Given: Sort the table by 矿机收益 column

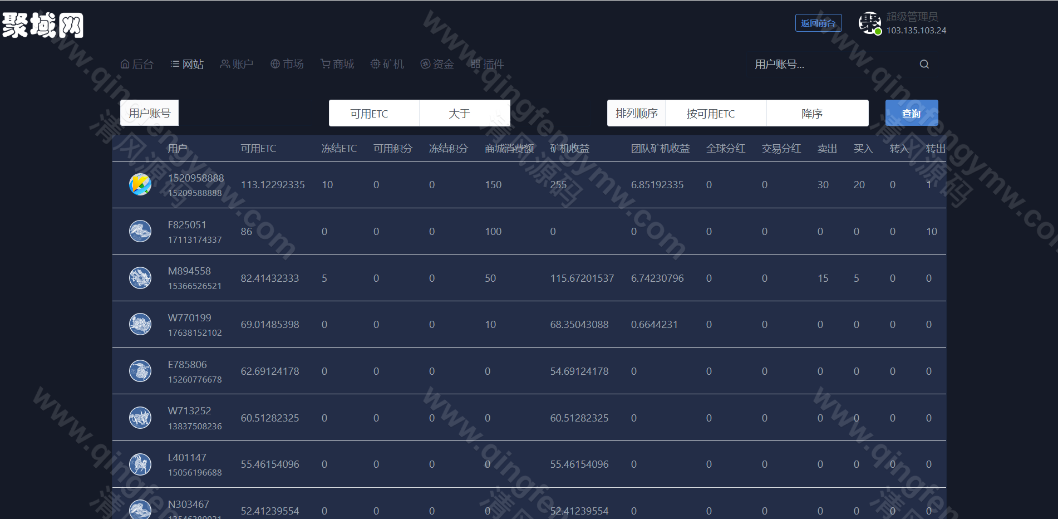Looking at the screenshot, I should 570,148.
